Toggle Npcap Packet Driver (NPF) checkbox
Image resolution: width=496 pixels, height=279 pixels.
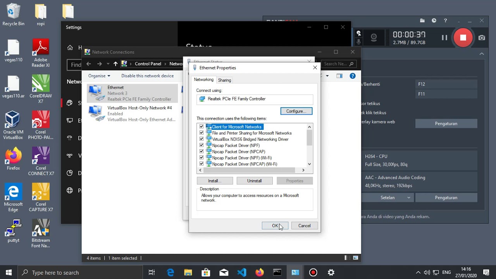[201, 145]
